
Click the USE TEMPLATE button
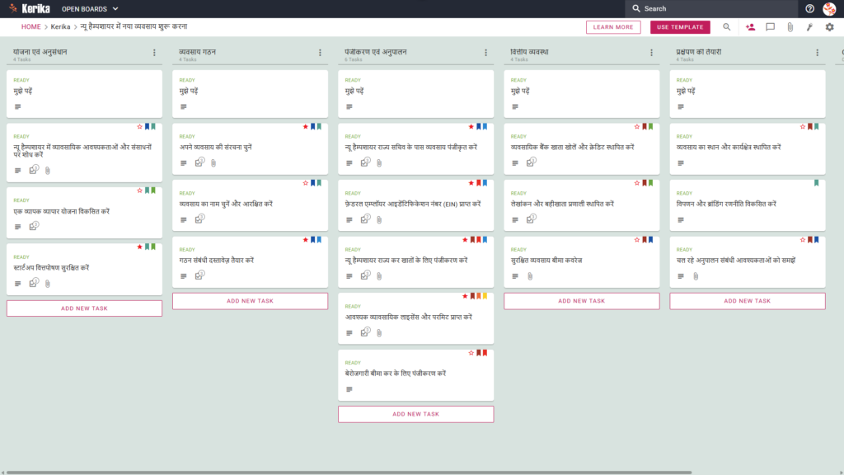click(680, 27)
